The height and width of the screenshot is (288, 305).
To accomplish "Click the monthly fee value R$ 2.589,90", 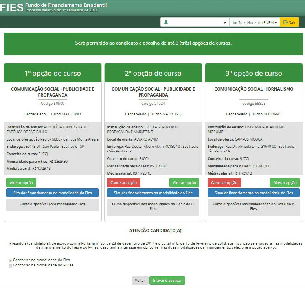I will click(x=58, y=162).
